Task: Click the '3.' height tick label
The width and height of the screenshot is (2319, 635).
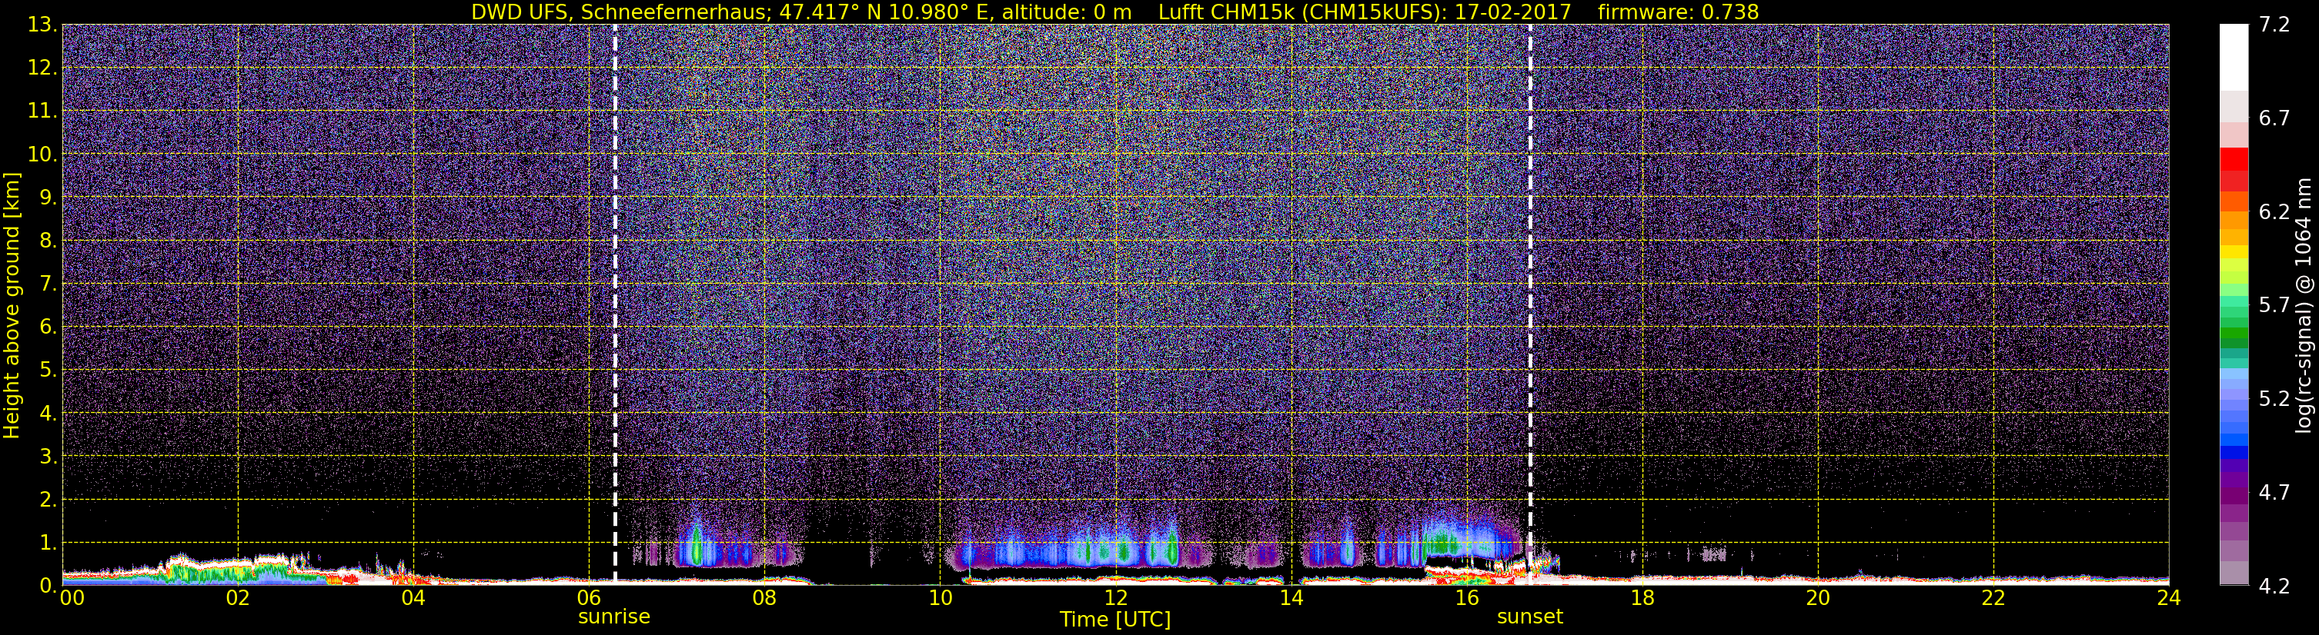Action: pyautogui.click(x=48, y=457)
